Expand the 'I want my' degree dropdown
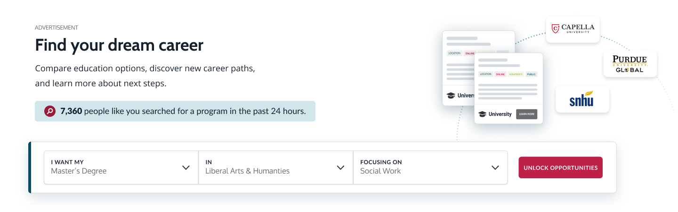This screenshot has width=678, height=212. click(x=121, y=167)
